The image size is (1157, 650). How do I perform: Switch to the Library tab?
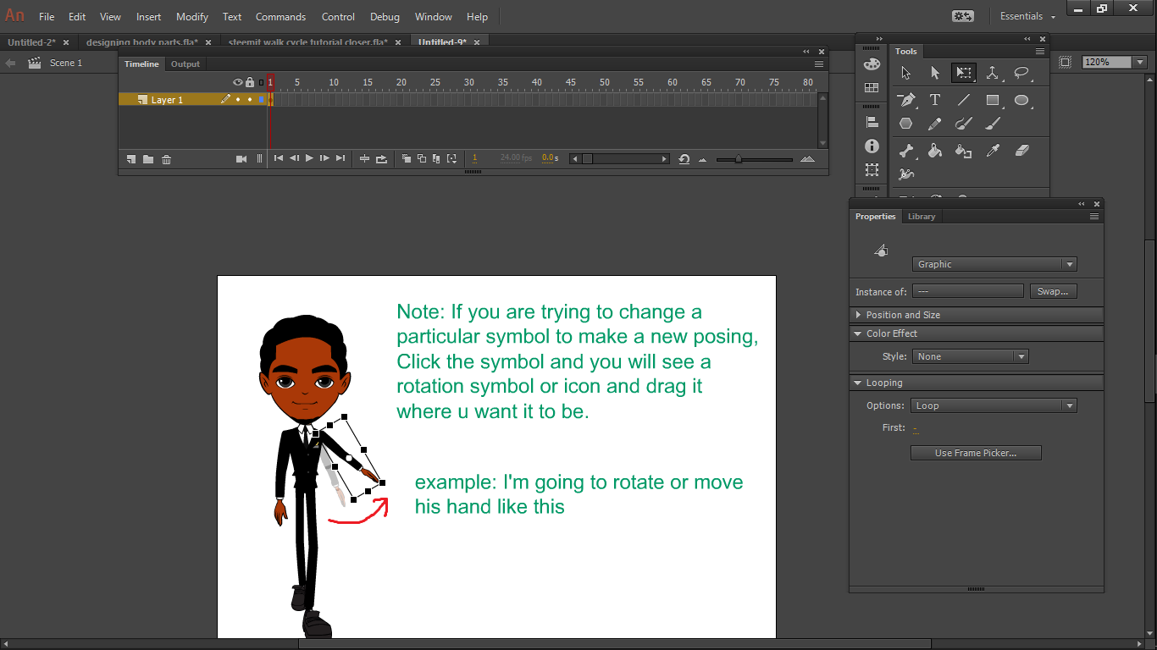(x=922, y=217)
